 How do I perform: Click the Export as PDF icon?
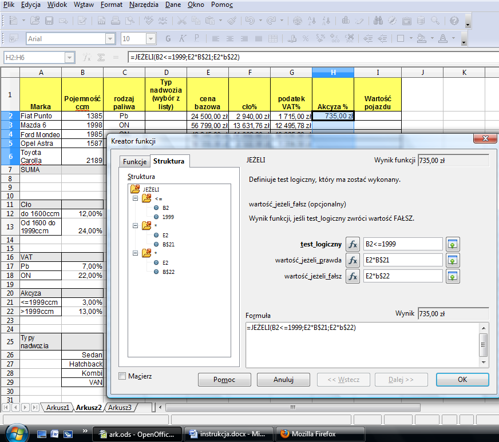tap(101, 21)
